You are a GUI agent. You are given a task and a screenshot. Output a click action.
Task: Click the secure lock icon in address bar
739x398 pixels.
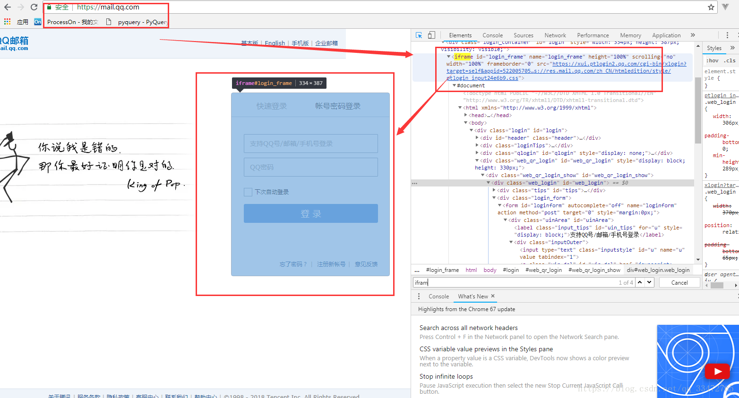pyautogui.click(x=49, y=7)
